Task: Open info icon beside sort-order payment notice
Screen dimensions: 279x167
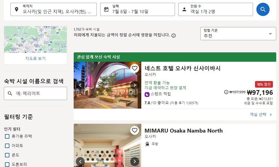Action: point(174,36)
